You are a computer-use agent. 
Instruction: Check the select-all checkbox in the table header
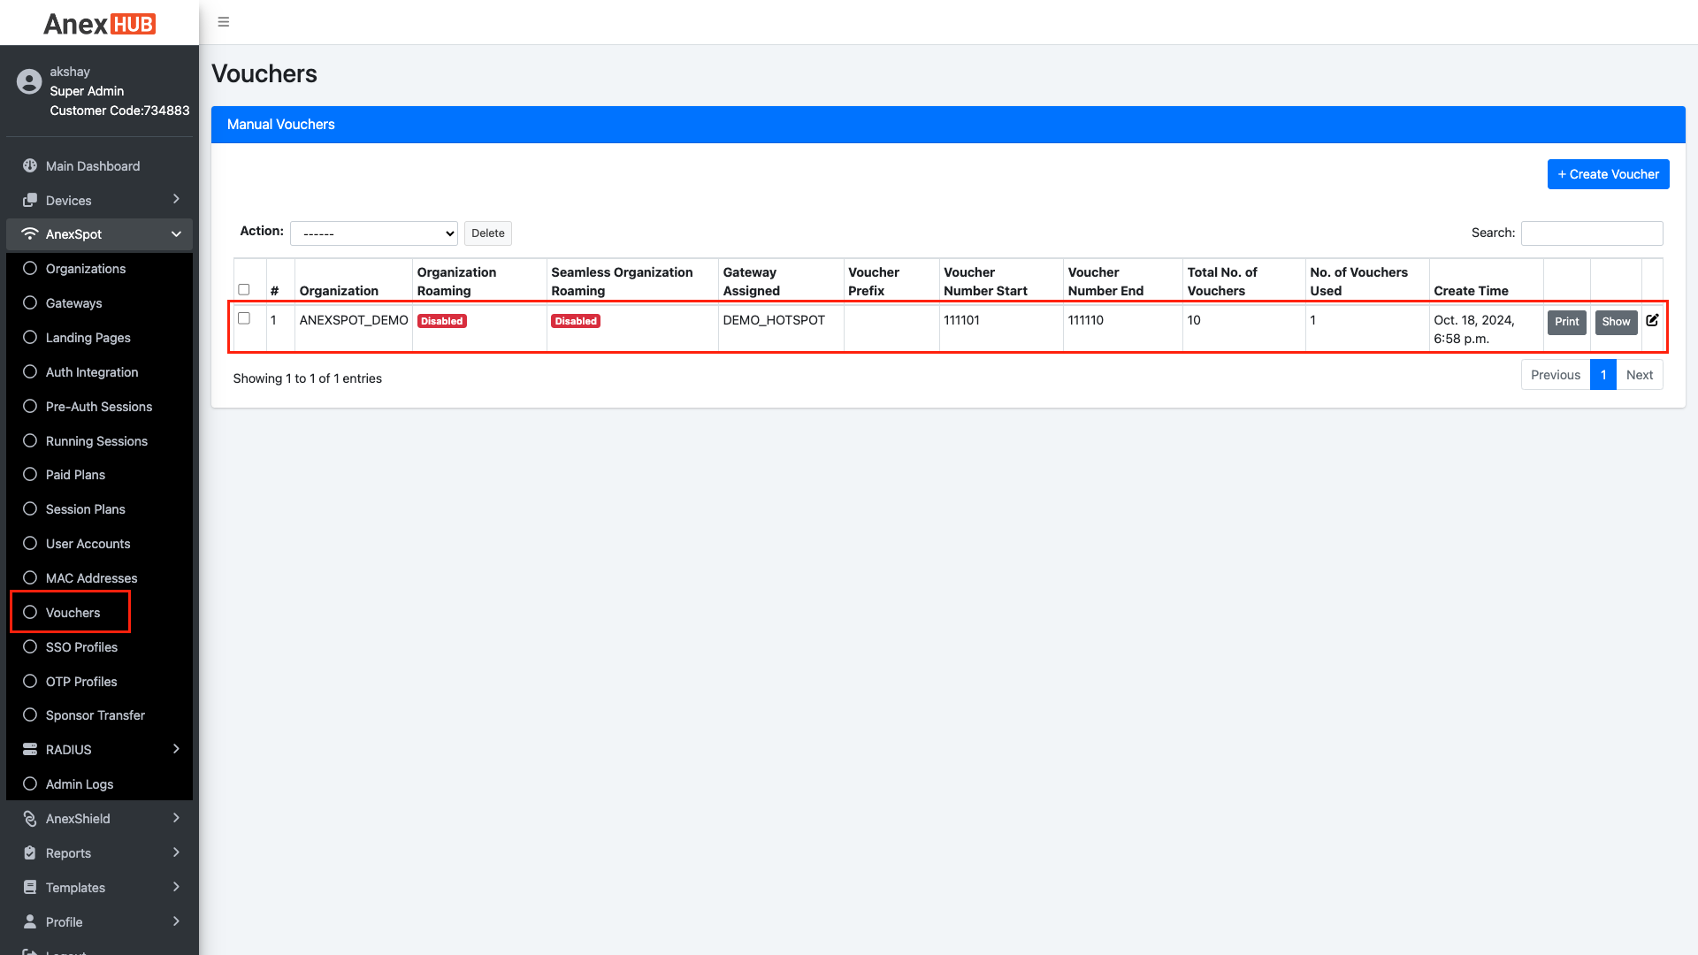click(245, 289)
